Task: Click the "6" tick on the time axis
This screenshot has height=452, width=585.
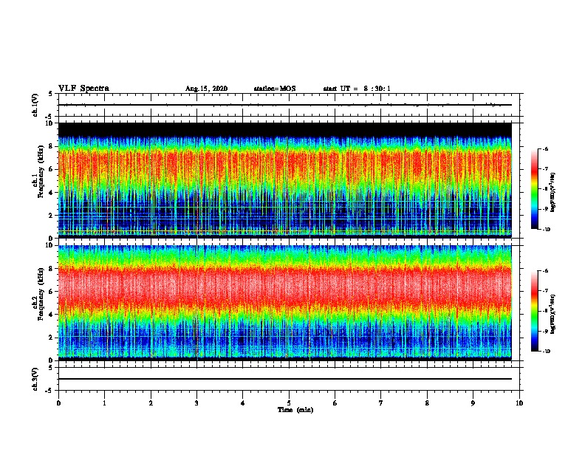Action: [x=335, y=403]
